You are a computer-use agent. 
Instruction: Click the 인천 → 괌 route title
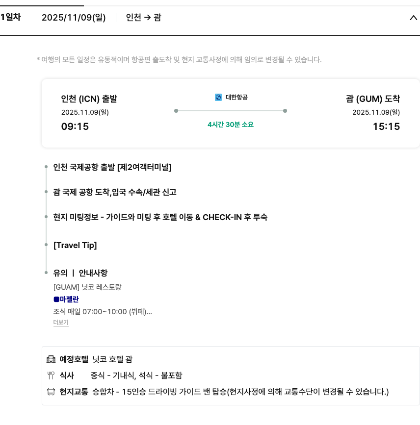(143, 18)
